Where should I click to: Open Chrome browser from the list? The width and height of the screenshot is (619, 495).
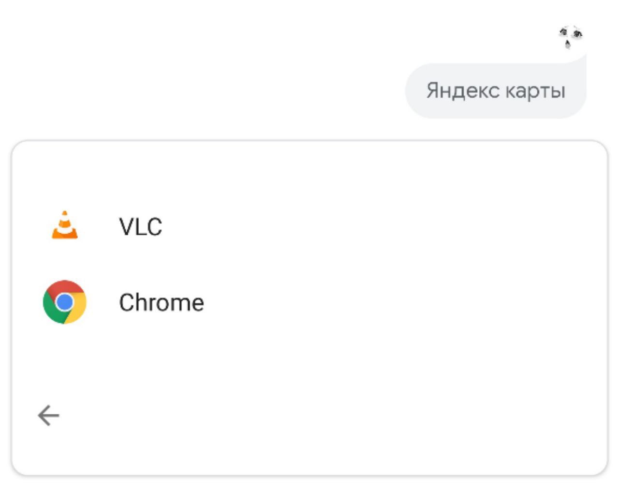[x=309, y=302]
